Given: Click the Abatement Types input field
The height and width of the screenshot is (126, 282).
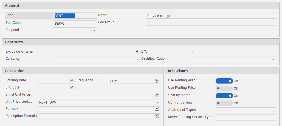Looking at the screenshot, I should (x=246, y=110).
